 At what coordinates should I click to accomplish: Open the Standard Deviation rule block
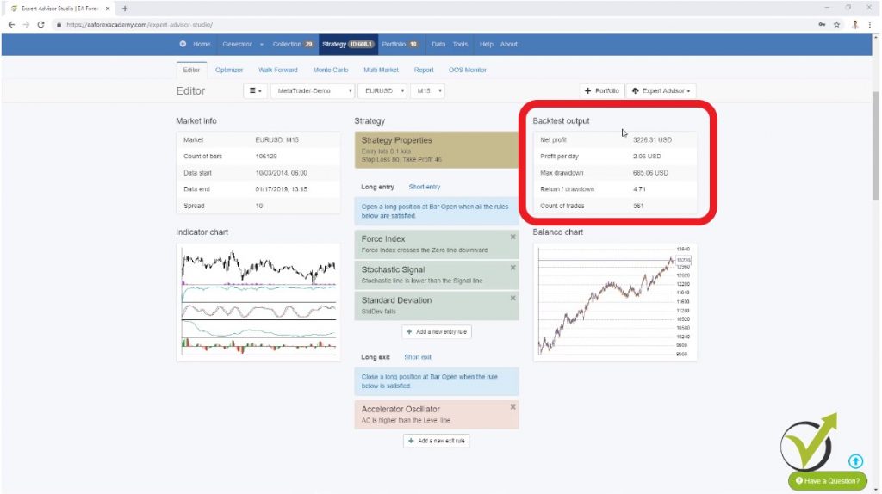(x=437, y=306)
